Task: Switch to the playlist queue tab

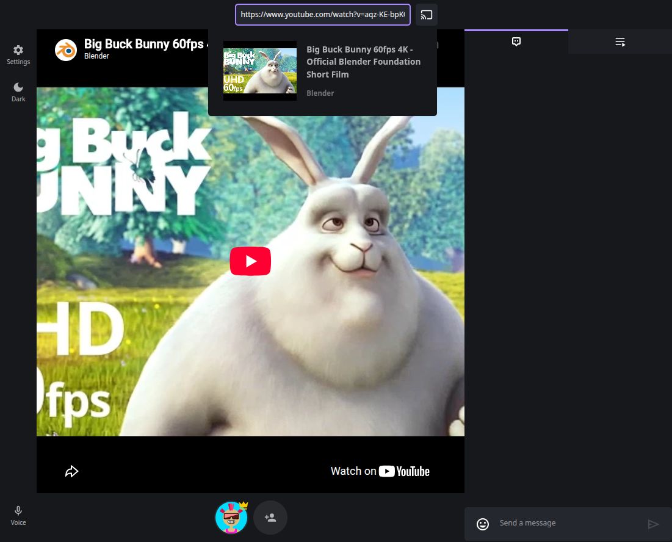Action: pos(620,42)
